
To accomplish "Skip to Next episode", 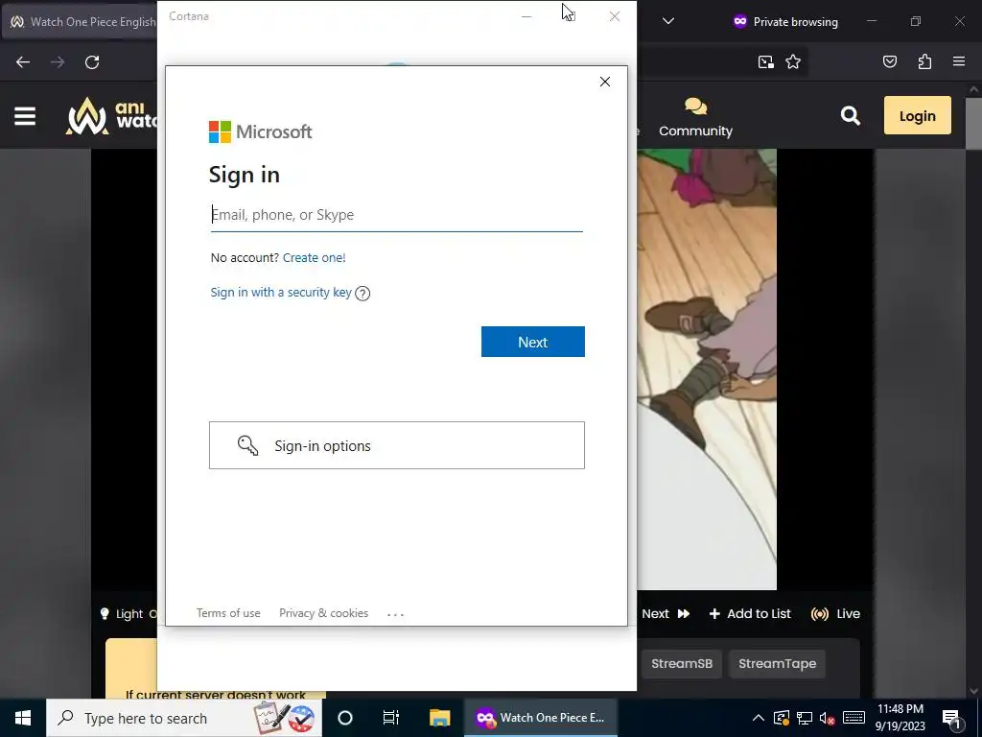I will (x=666, y=613).
